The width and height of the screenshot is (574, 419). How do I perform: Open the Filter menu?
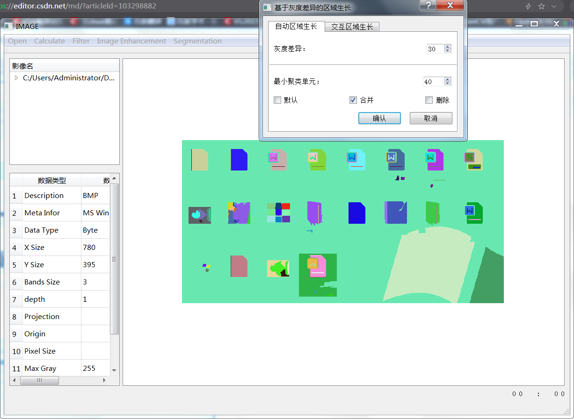click(x=81, y=41)
